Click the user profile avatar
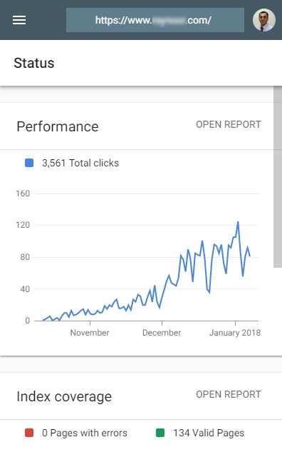Screen dimensions: 282x457 point(264,20)
